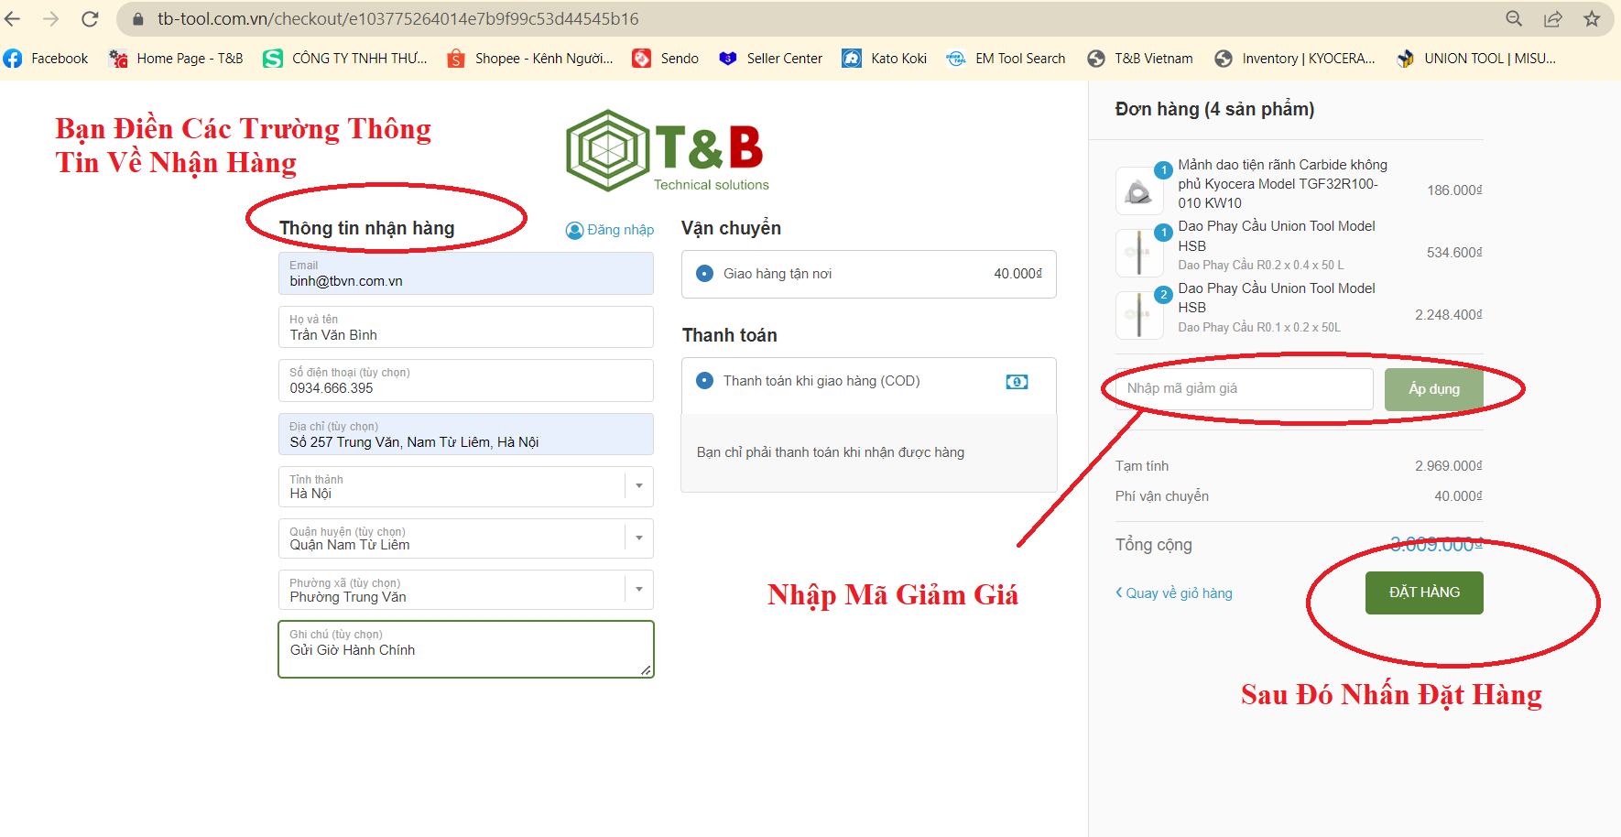1621x837 pixels.
Task: Open the Facebook bookmark
Action: coord(47,59)
